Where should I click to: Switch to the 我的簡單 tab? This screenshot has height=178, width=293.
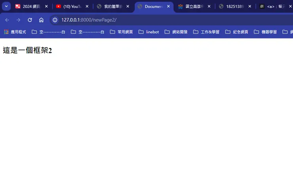click(113, 6)
